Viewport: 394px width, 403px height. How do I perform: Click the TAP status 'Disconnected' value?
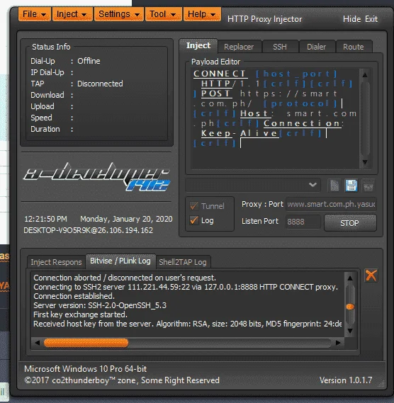(x=101, y=84)
